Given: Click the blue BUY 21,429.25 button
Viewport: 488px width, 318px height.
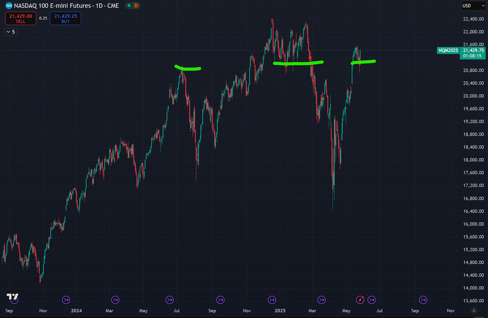Looking at the screenshot, I should pos(65,18).
